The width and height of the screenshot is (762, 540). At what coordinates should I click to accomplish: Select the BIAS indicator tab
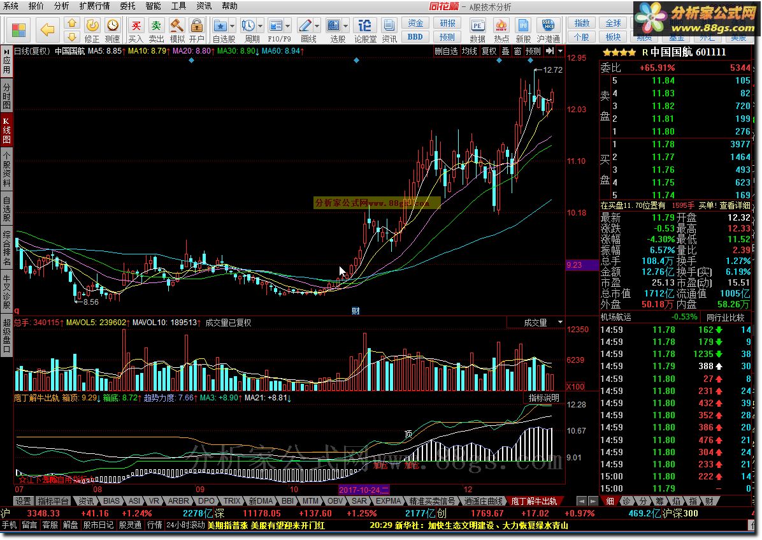[111, 501]
